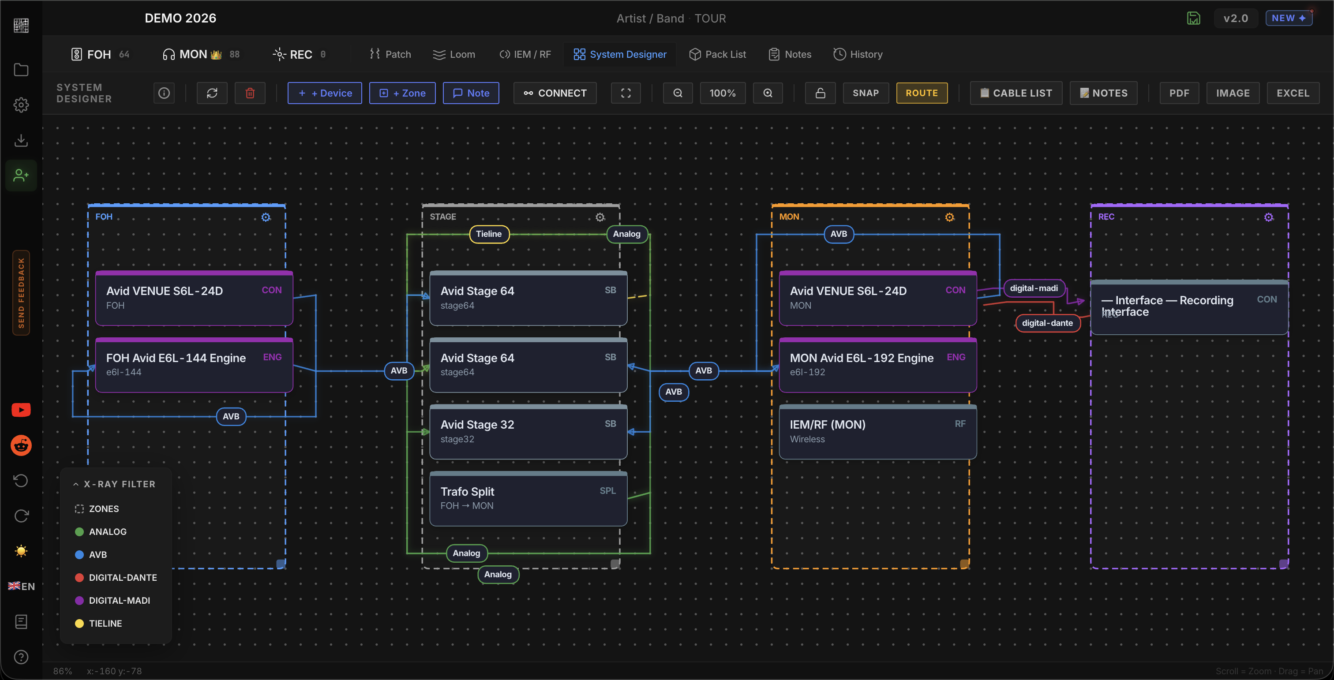
Task: Open the help question mark icon
Action: pos(21,657)
